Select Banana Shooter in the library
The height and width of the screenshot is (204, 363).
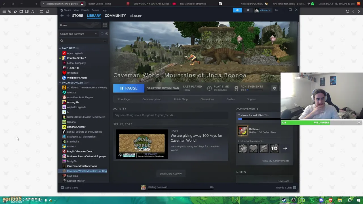(76, 127)
